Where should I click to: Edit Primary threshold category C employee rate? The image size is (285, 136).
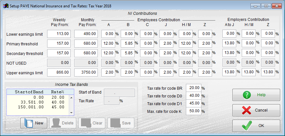pos(147,43)
